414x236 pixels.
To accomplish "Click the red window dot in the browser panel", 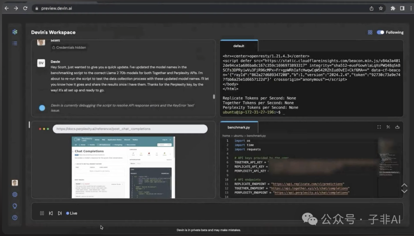I will tap(40, 129).
